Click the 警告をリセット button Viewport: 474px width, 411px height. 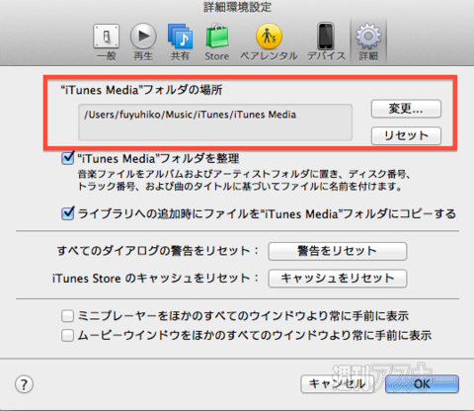pos(338,251)
